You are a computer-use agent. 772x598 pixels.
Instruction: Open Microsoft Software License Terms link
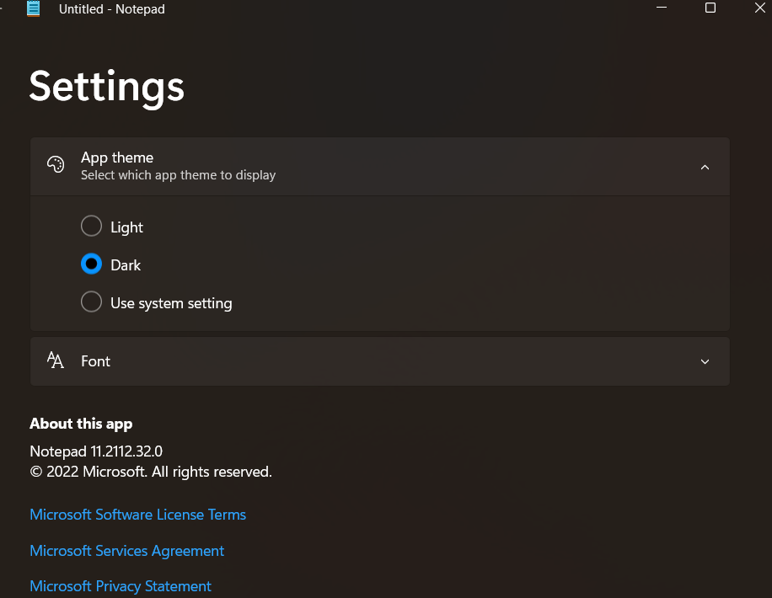tap(137, 515)
